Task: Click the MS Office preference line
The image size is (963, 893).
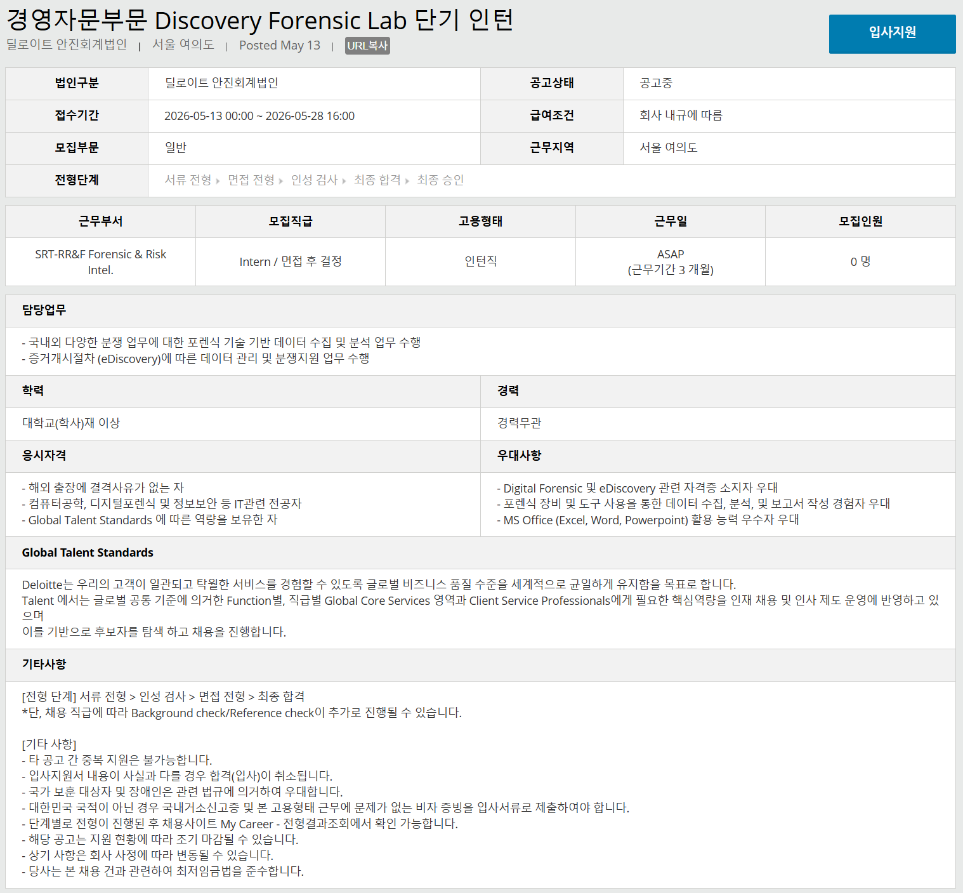Action: pyautogui.click(x=648, y=520)
